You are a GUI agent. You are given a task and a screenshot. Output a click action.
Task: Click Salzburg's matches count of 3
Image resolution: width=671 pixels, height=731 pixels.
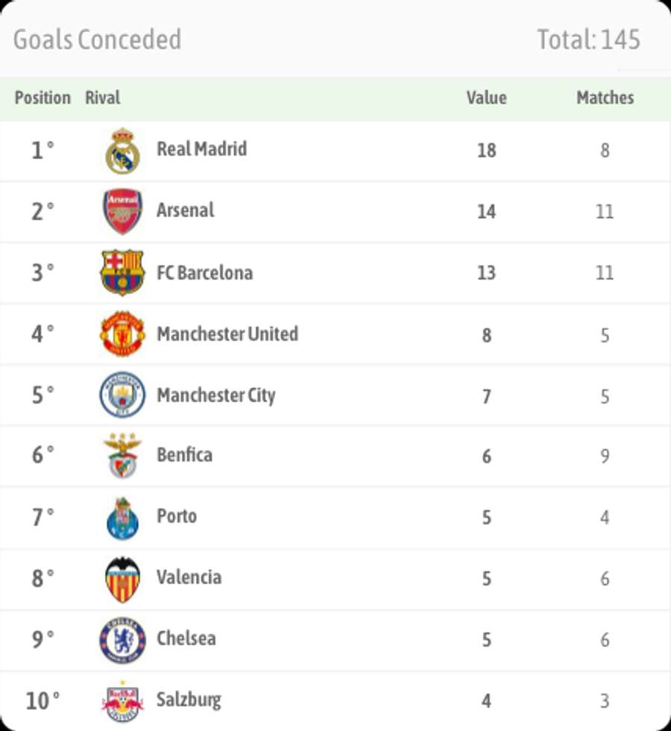click(605, 700)
